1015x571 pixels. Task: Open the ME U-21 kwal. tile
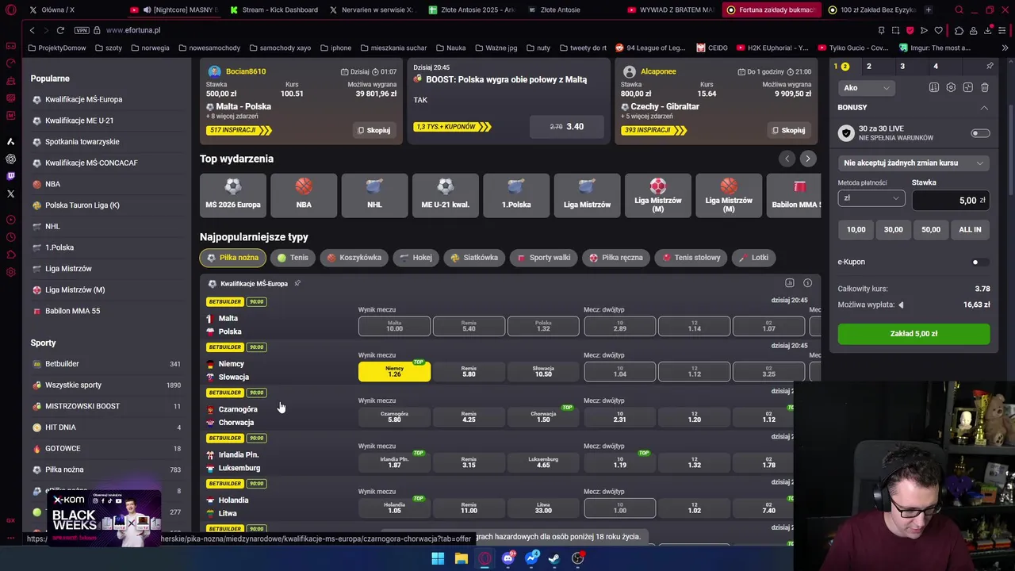tap(446, 195)
